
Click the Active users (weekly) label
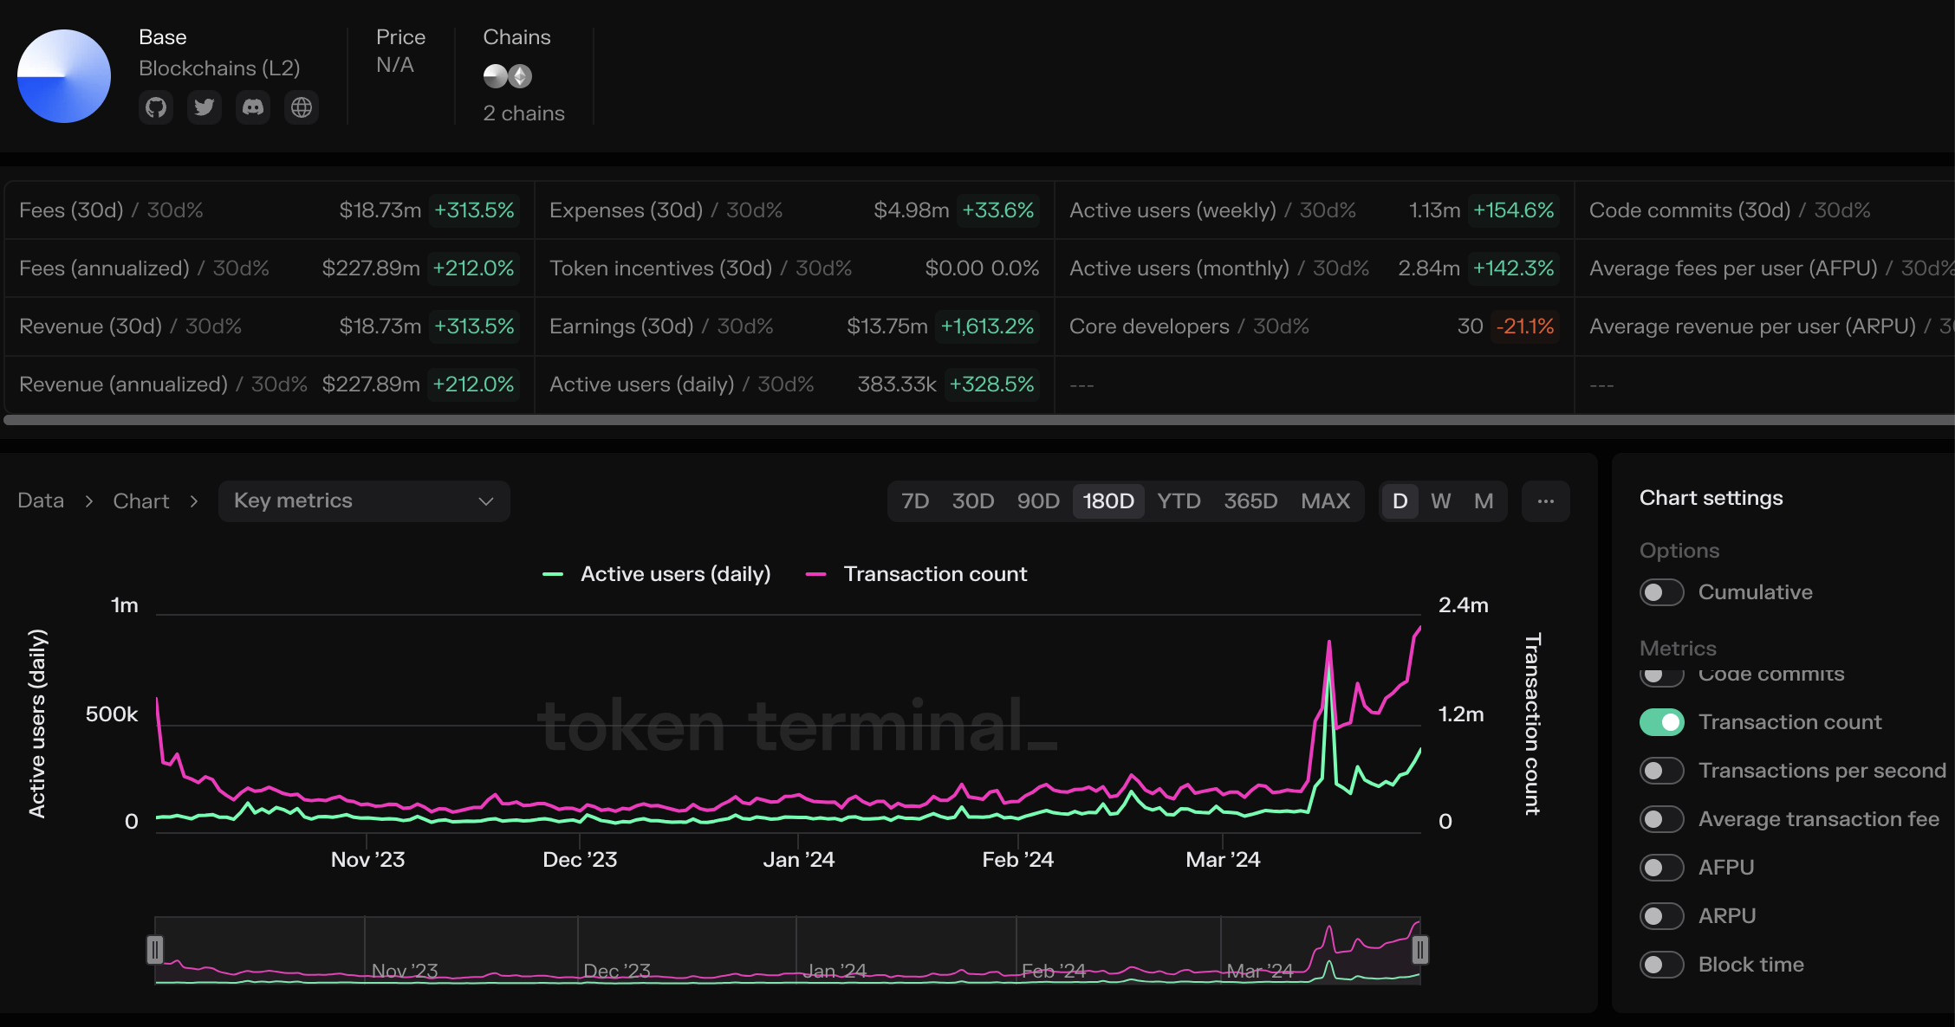pyautogui.click(x=1172, y=210)
